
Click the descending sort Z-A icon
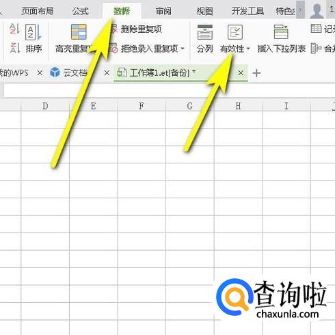pyautogui.click(x=14, y=48)
